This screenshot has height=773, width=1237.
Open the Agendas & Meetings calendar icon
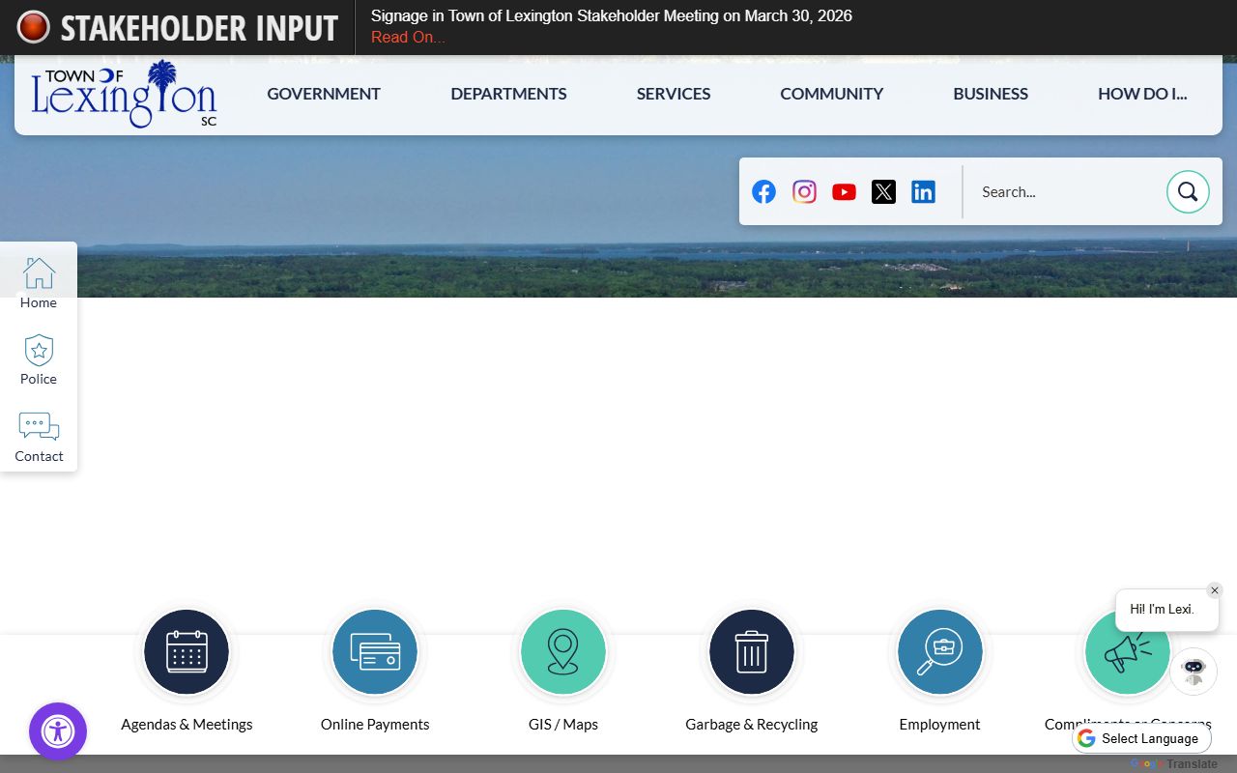tap(187, 652)
